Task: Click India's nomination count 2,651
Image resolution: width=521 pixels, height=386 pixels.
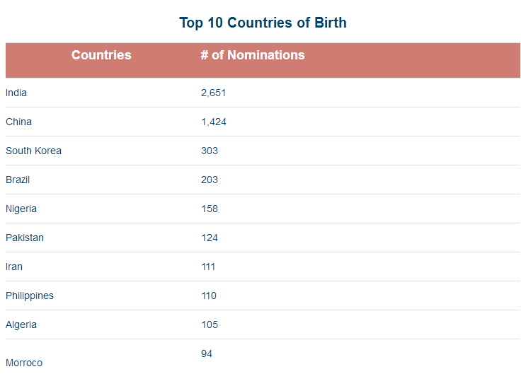Action: [213, 93]
